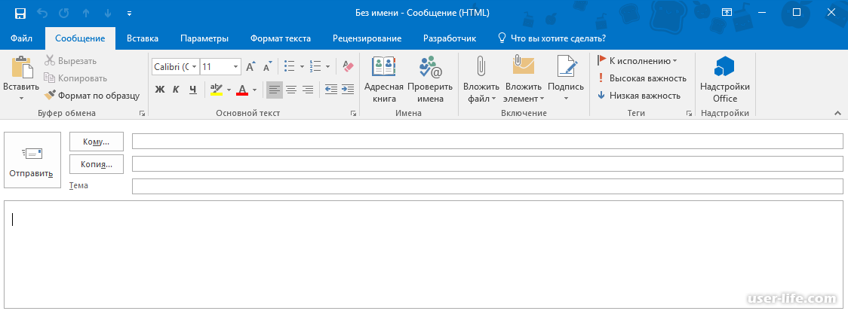Apply red font color
848x314 pixels.
(241, 90)
